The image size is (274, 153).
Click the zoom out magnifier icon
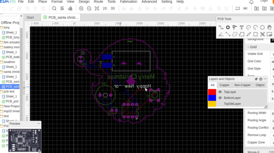89,8
